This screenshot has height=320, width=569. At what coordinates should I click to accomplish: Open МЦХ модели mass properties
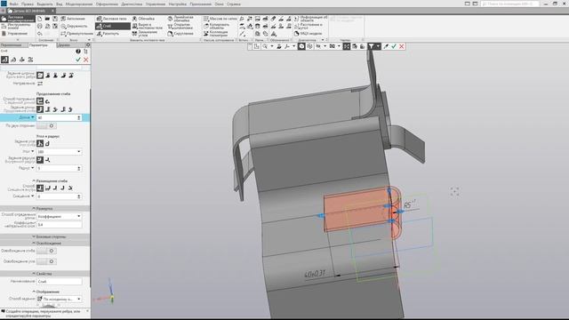(x=308, y=34)
